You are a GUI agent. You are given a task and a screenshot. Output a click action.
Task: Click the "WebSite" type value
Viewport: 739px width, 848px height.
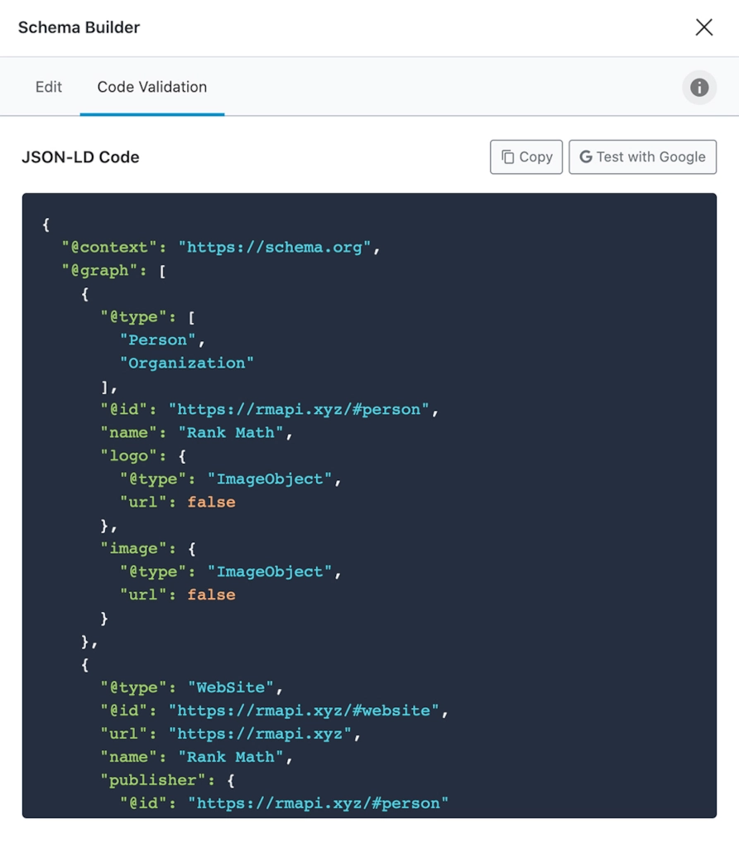[231, 687]
